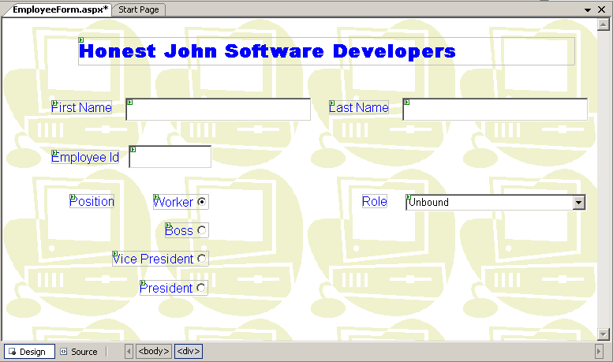Click the tag navigator left arrow
The height and width of the screenshot is (362, 613).
pos(129,352)
